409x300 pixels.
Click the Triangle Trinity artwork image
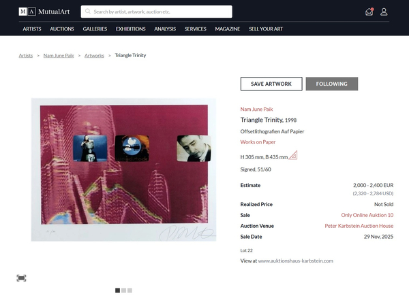click(123, 169)
